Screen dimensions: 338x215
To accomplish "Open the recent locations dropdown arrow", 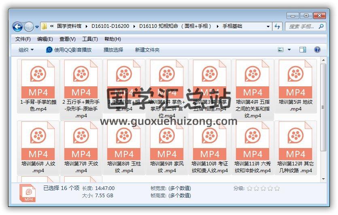I will click(x=37, y=27).
